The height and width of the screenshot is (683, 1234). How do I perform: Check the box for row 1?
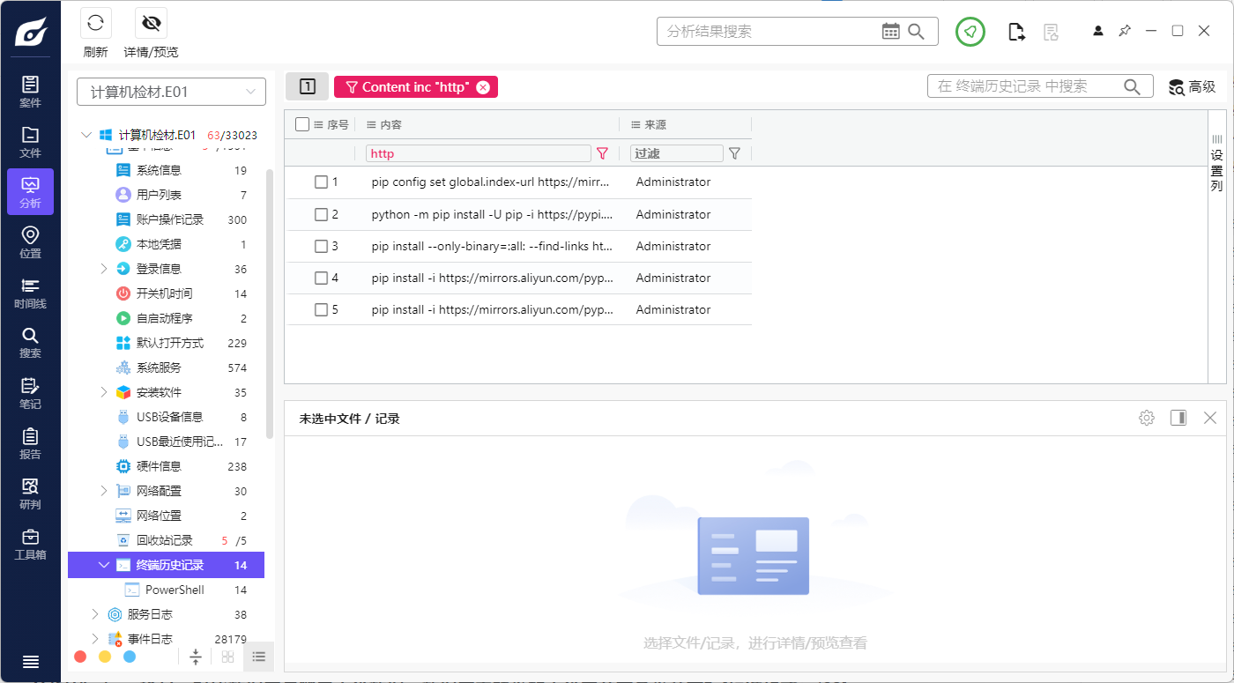321,182
